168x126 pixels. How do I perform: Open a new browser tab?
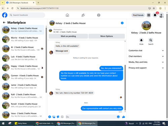pyautogui.click(x=38, y=3)
